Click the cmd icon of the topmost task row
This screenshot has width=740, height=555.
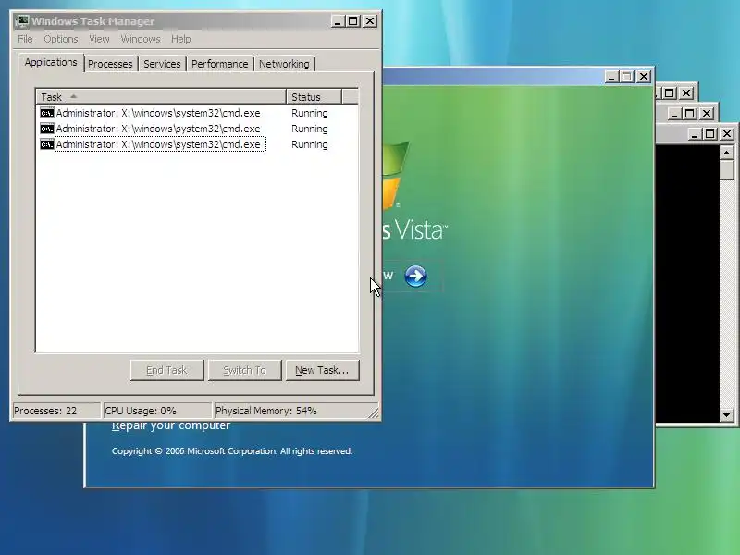point(47,113)
